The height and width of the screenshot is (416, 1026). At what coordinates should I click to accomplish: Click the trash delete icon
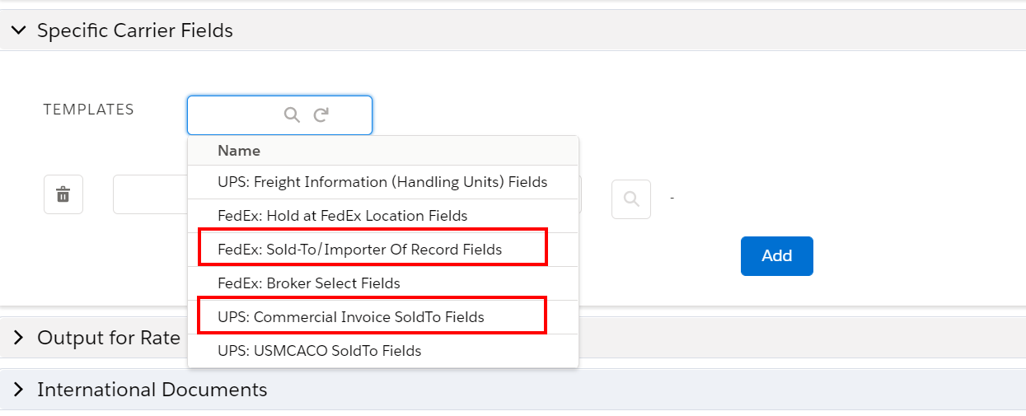coord(63,194)
